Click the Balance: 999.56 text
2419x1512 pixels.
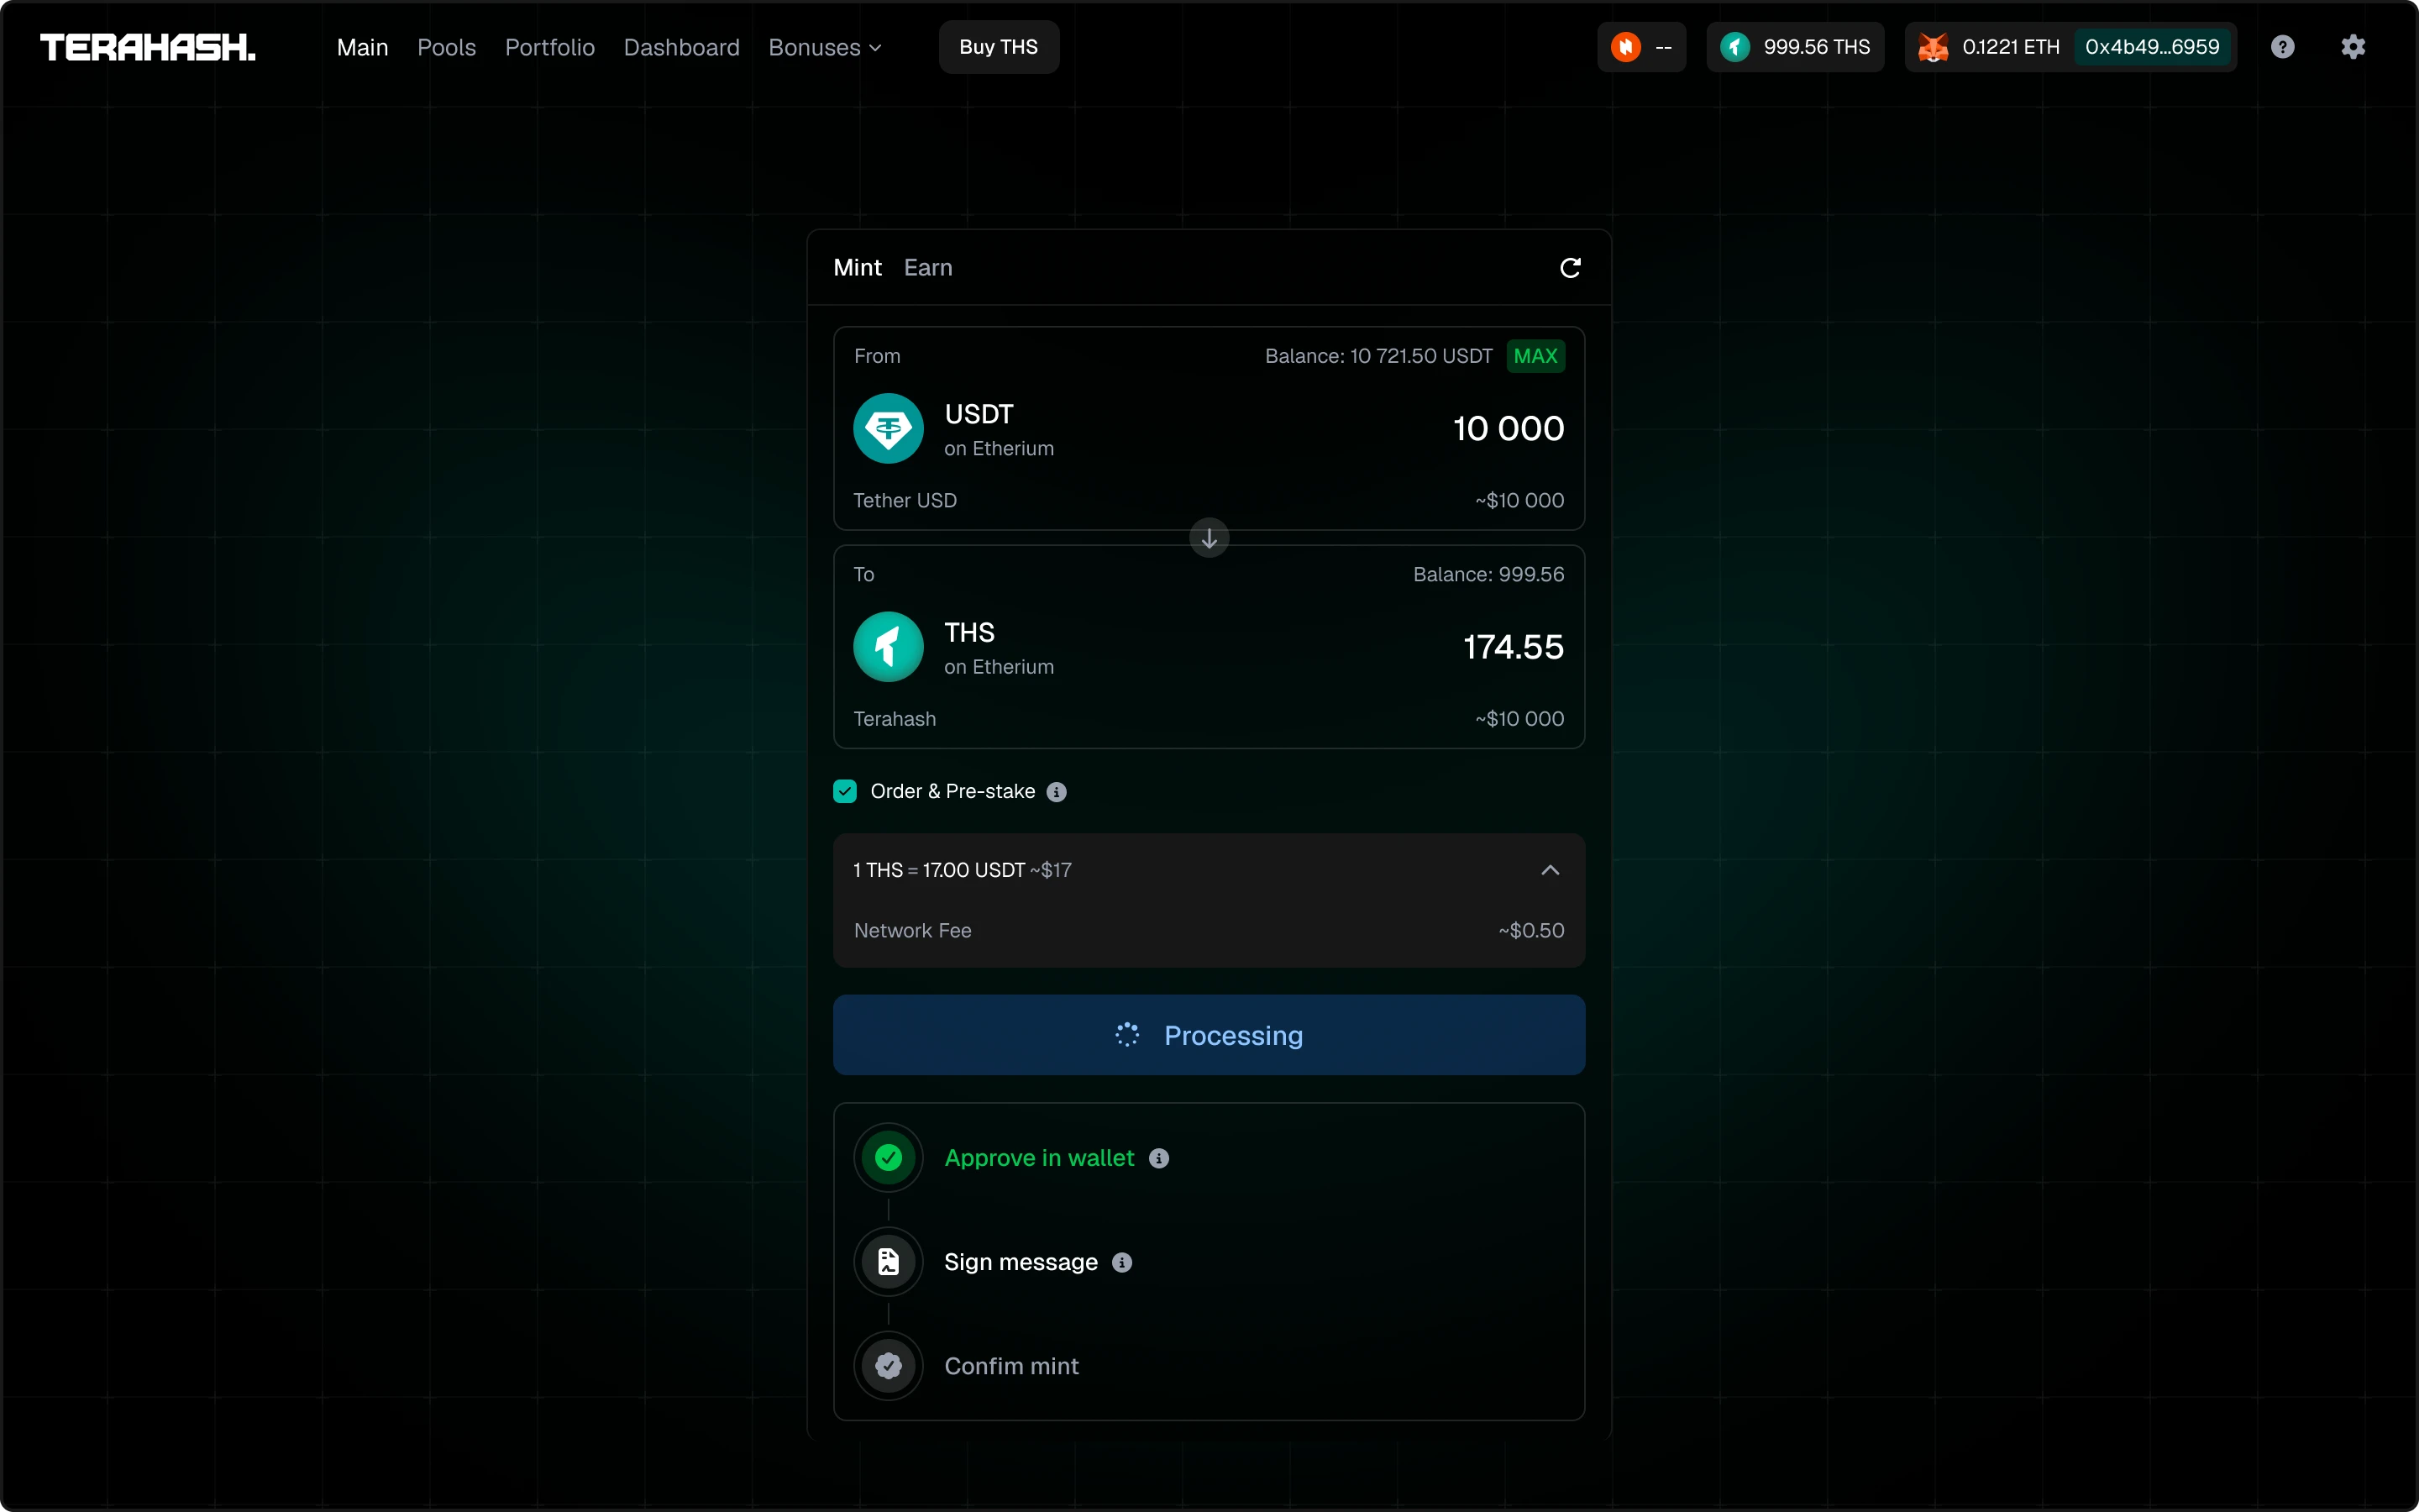tap(1488, 574)
